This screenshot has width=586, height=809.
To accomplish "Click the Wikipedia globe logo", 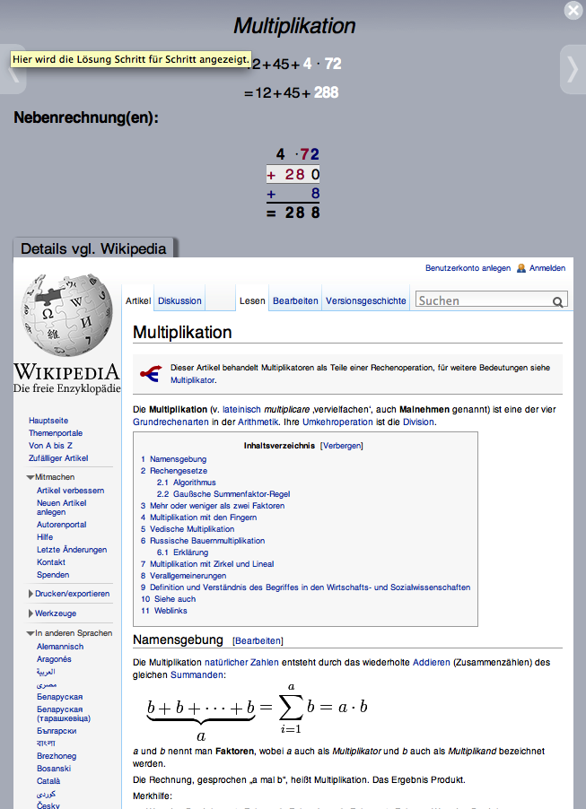I will coord(66,315).
